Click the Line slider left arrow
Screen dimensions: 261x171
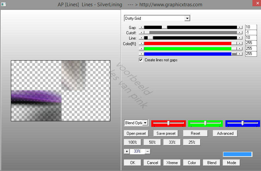click(x=141, y=38)
